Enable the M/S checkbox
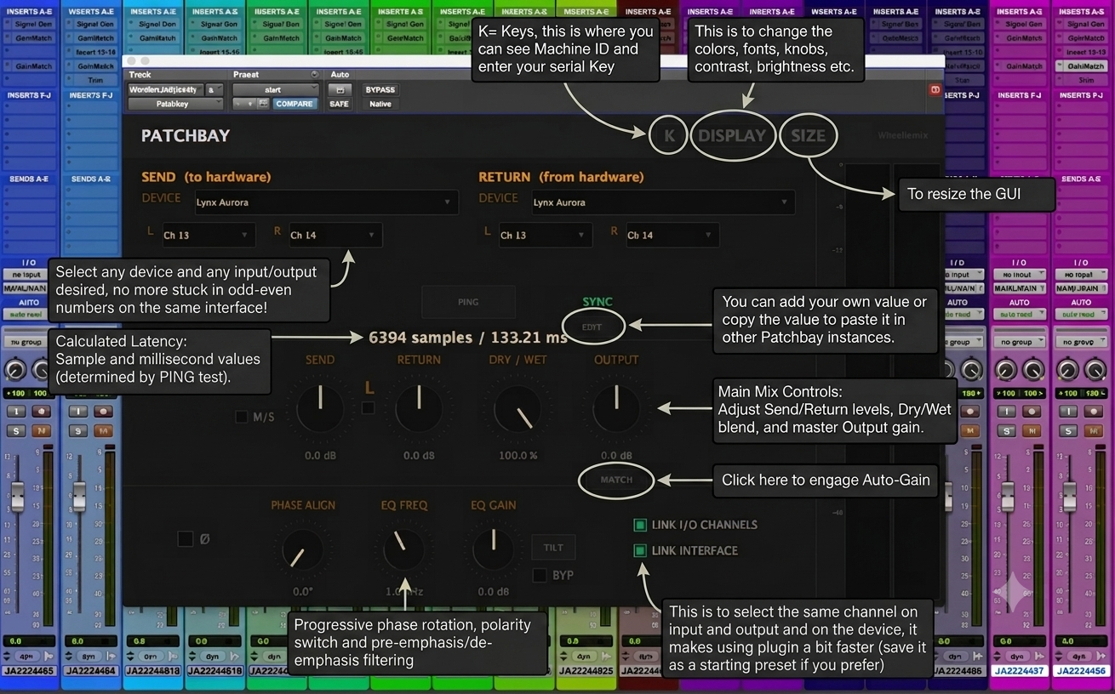The height and width of the screenshot is (694, 1115). coord(242,417)
